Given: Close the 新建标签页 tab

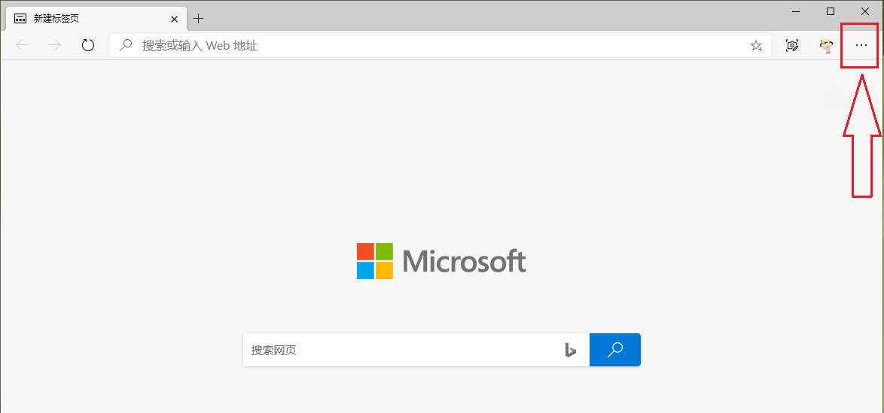Looking at the screenshot, I should point(175,18).
